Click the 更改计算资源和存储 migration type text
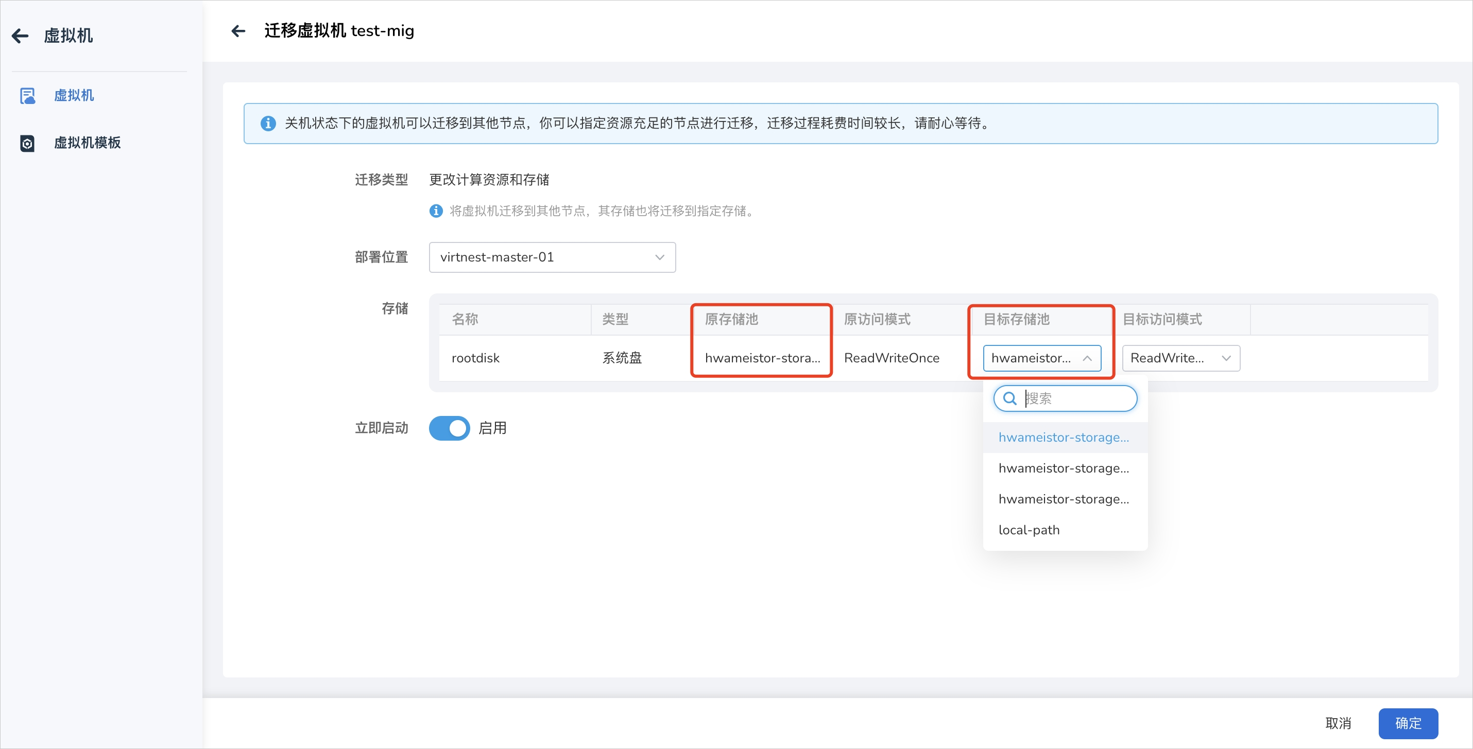The width and height of the screenshot is (1473, 749). [x=489, y=180]
